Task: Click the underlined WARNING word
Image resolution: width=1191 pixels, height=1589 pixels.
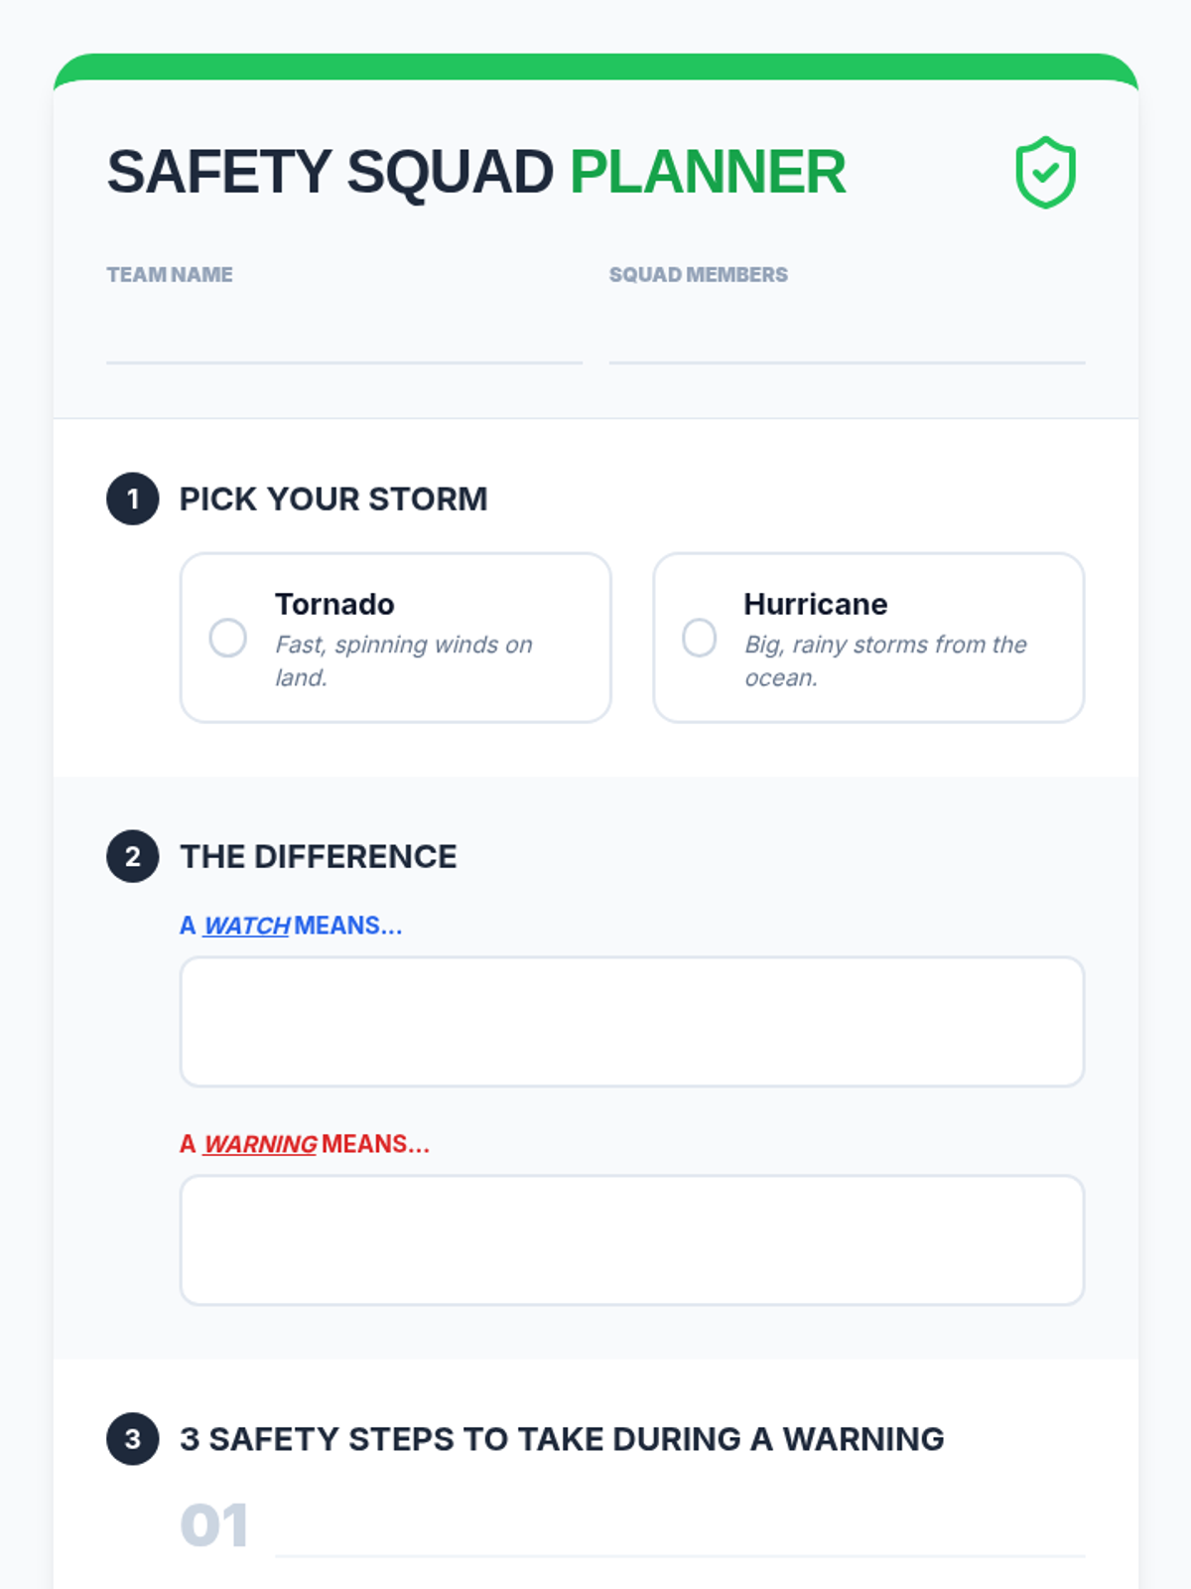Action: (x=260, y=1144)
